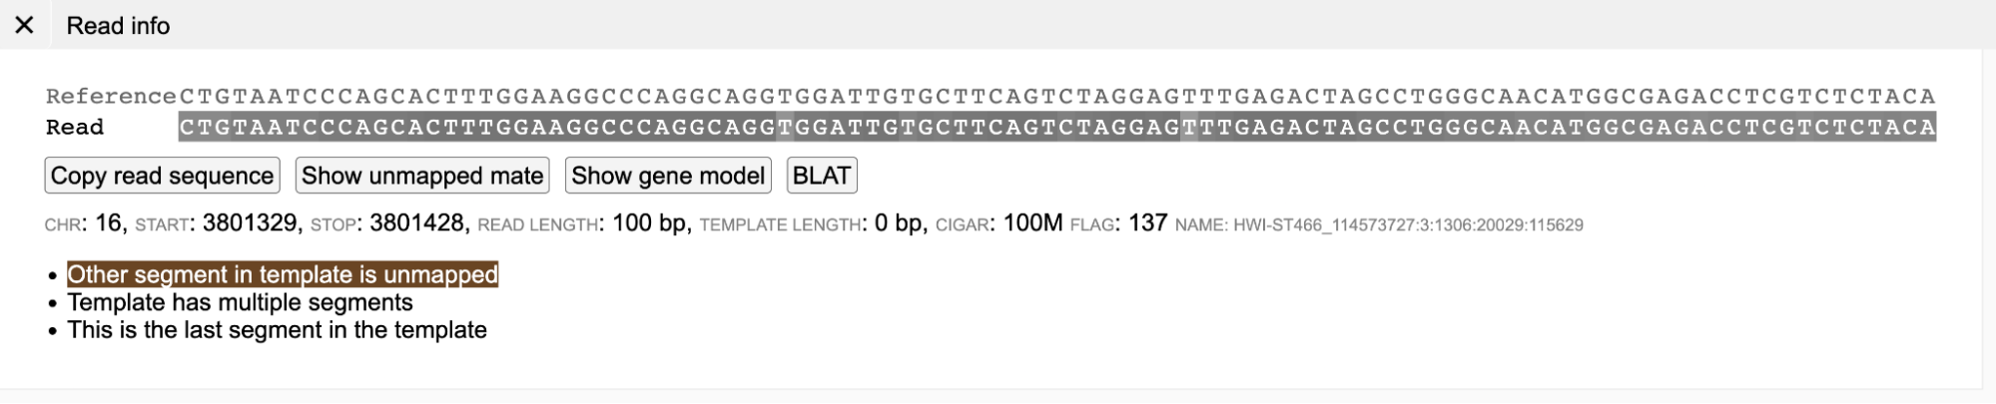The height and width of the screenshot is (404, 1996).
Task: Click the 'Reference' row label
Action: click(111, 97)
